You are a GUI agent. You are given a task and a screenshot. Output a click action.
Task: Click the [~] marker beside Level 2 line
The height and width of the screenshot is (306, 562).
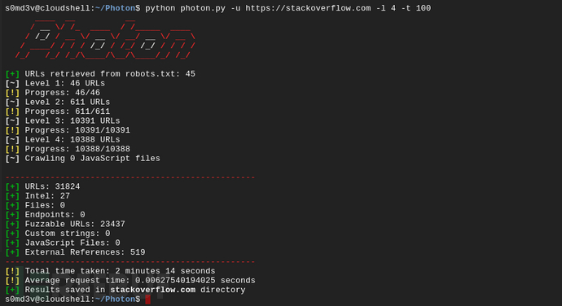pos(12,102)
